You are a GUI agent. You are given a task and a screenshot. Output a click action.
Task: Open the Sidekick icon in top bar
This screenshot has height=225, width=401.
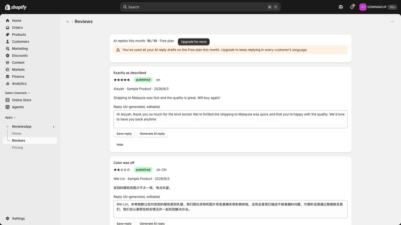(x=340, y=7)
